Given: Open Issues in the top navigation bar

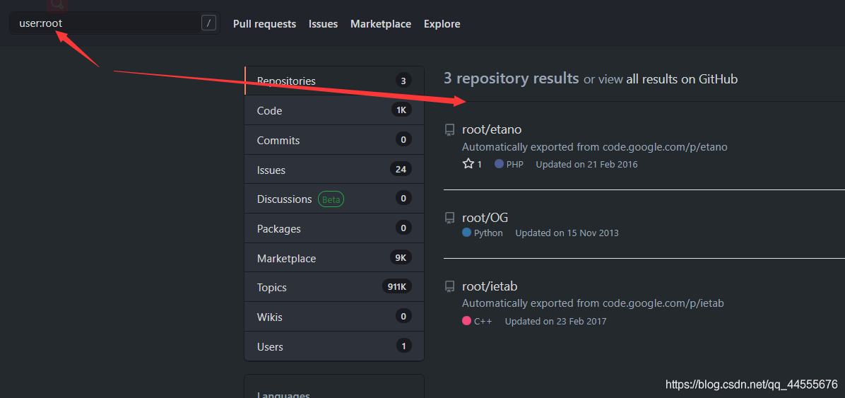Looking at the screenshot, I should click(324, 24).
